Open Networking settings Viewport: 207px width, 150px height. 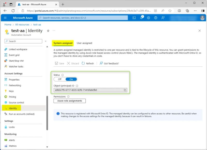point(14,85)
